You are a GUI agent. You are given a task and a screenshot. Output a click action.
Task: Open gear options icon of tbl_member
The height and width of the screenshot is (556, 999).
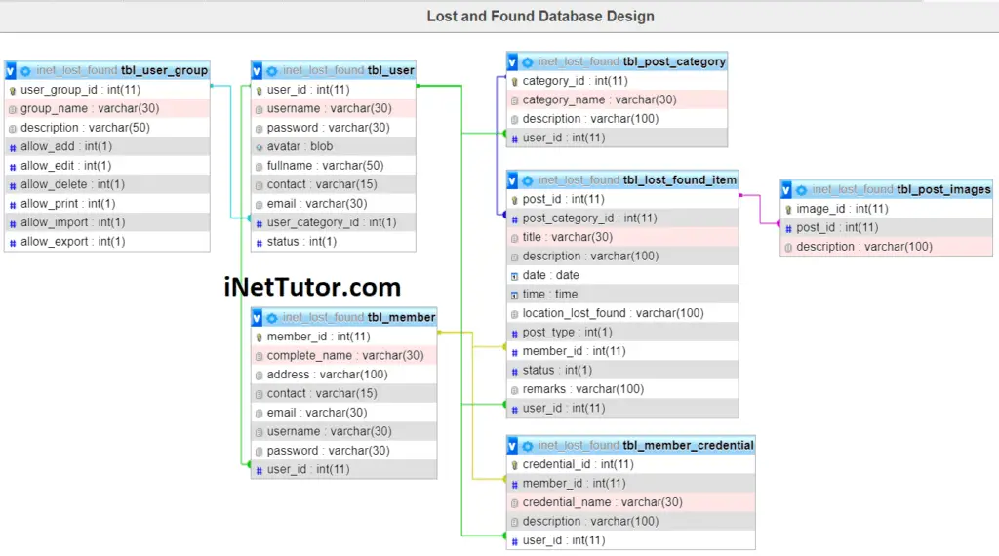[x=272, y=317]
